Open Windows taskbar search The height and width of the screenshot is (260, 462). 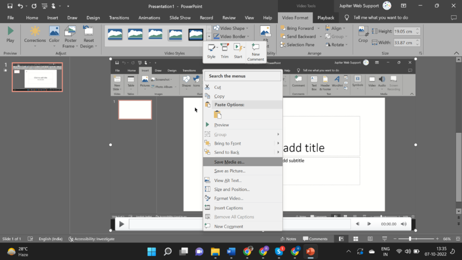pos(168,251)
